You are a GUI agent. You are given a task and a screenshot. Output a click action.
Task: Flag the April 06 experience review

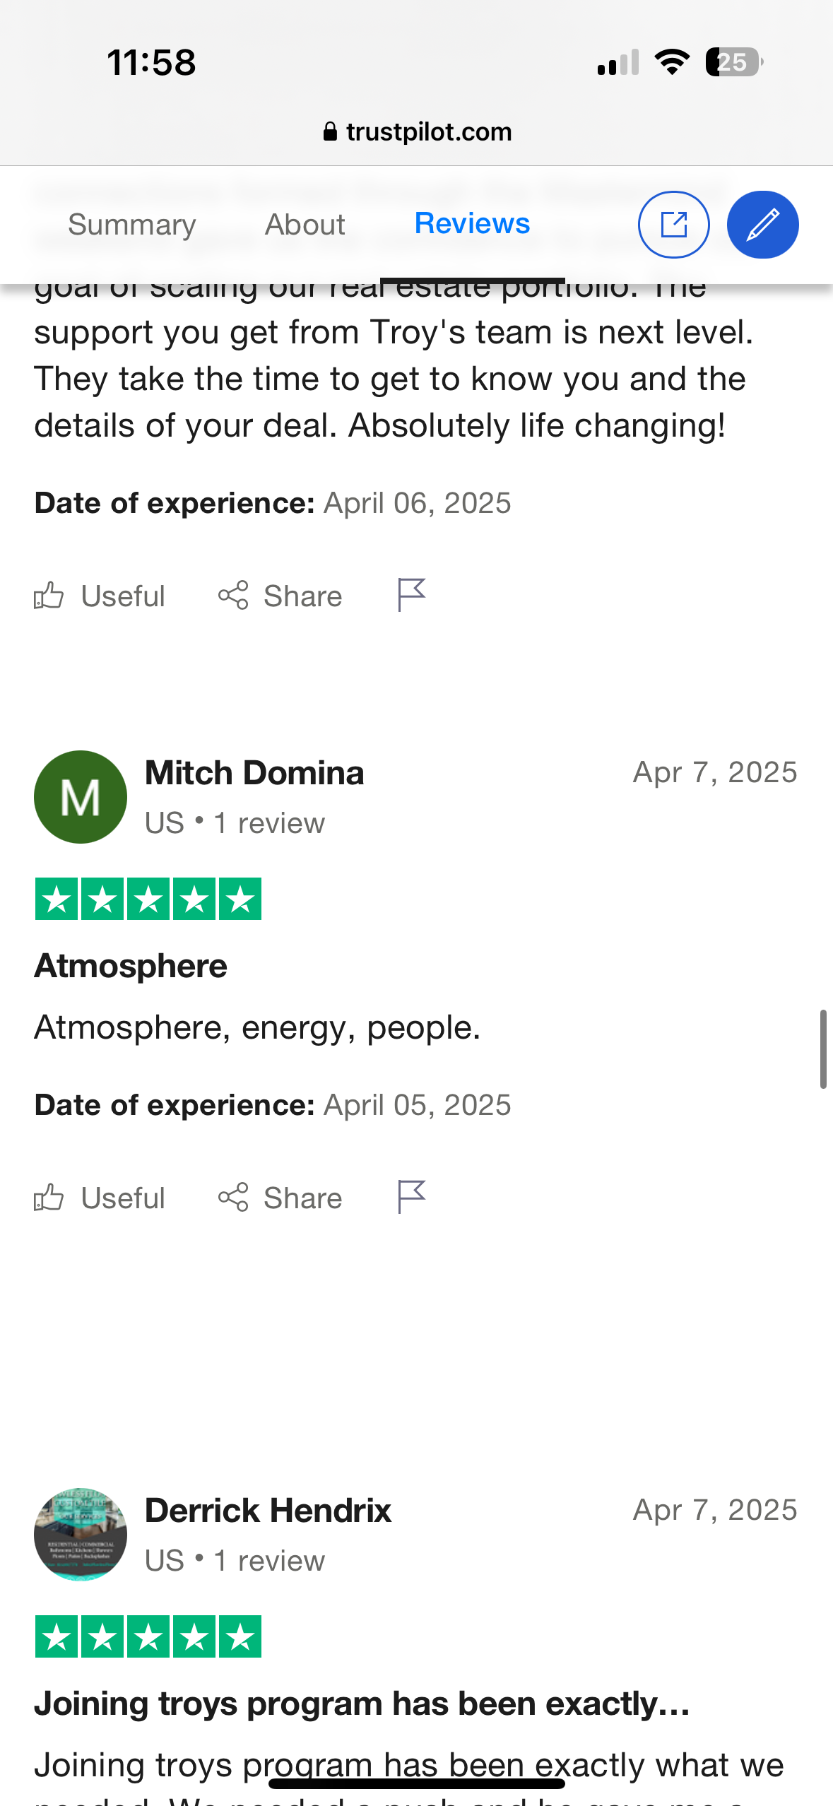[411, 595]
